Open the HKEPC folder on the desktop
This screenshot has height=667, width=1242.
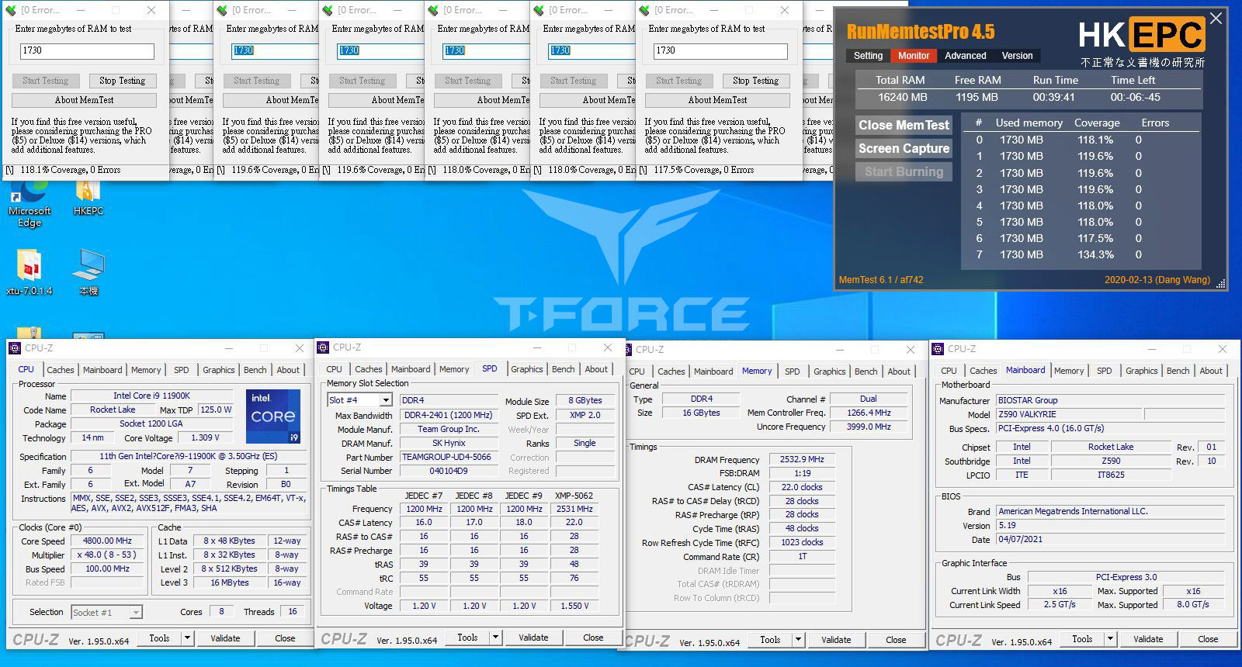(88, 199)
